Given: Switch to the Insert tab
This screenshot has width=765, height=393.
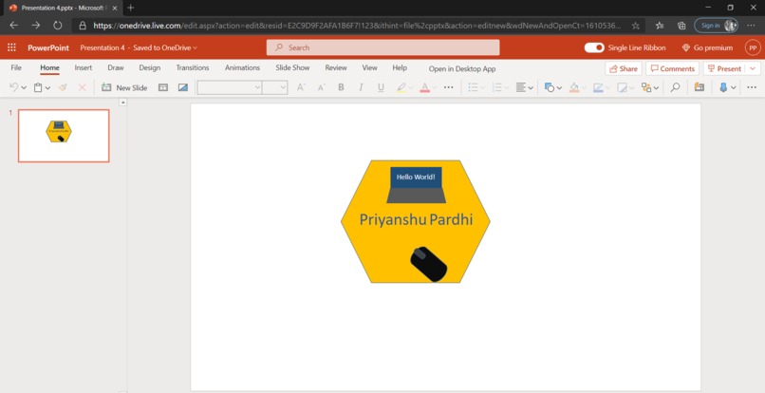Looking at the screenshot, I should (x=83, y=67).
